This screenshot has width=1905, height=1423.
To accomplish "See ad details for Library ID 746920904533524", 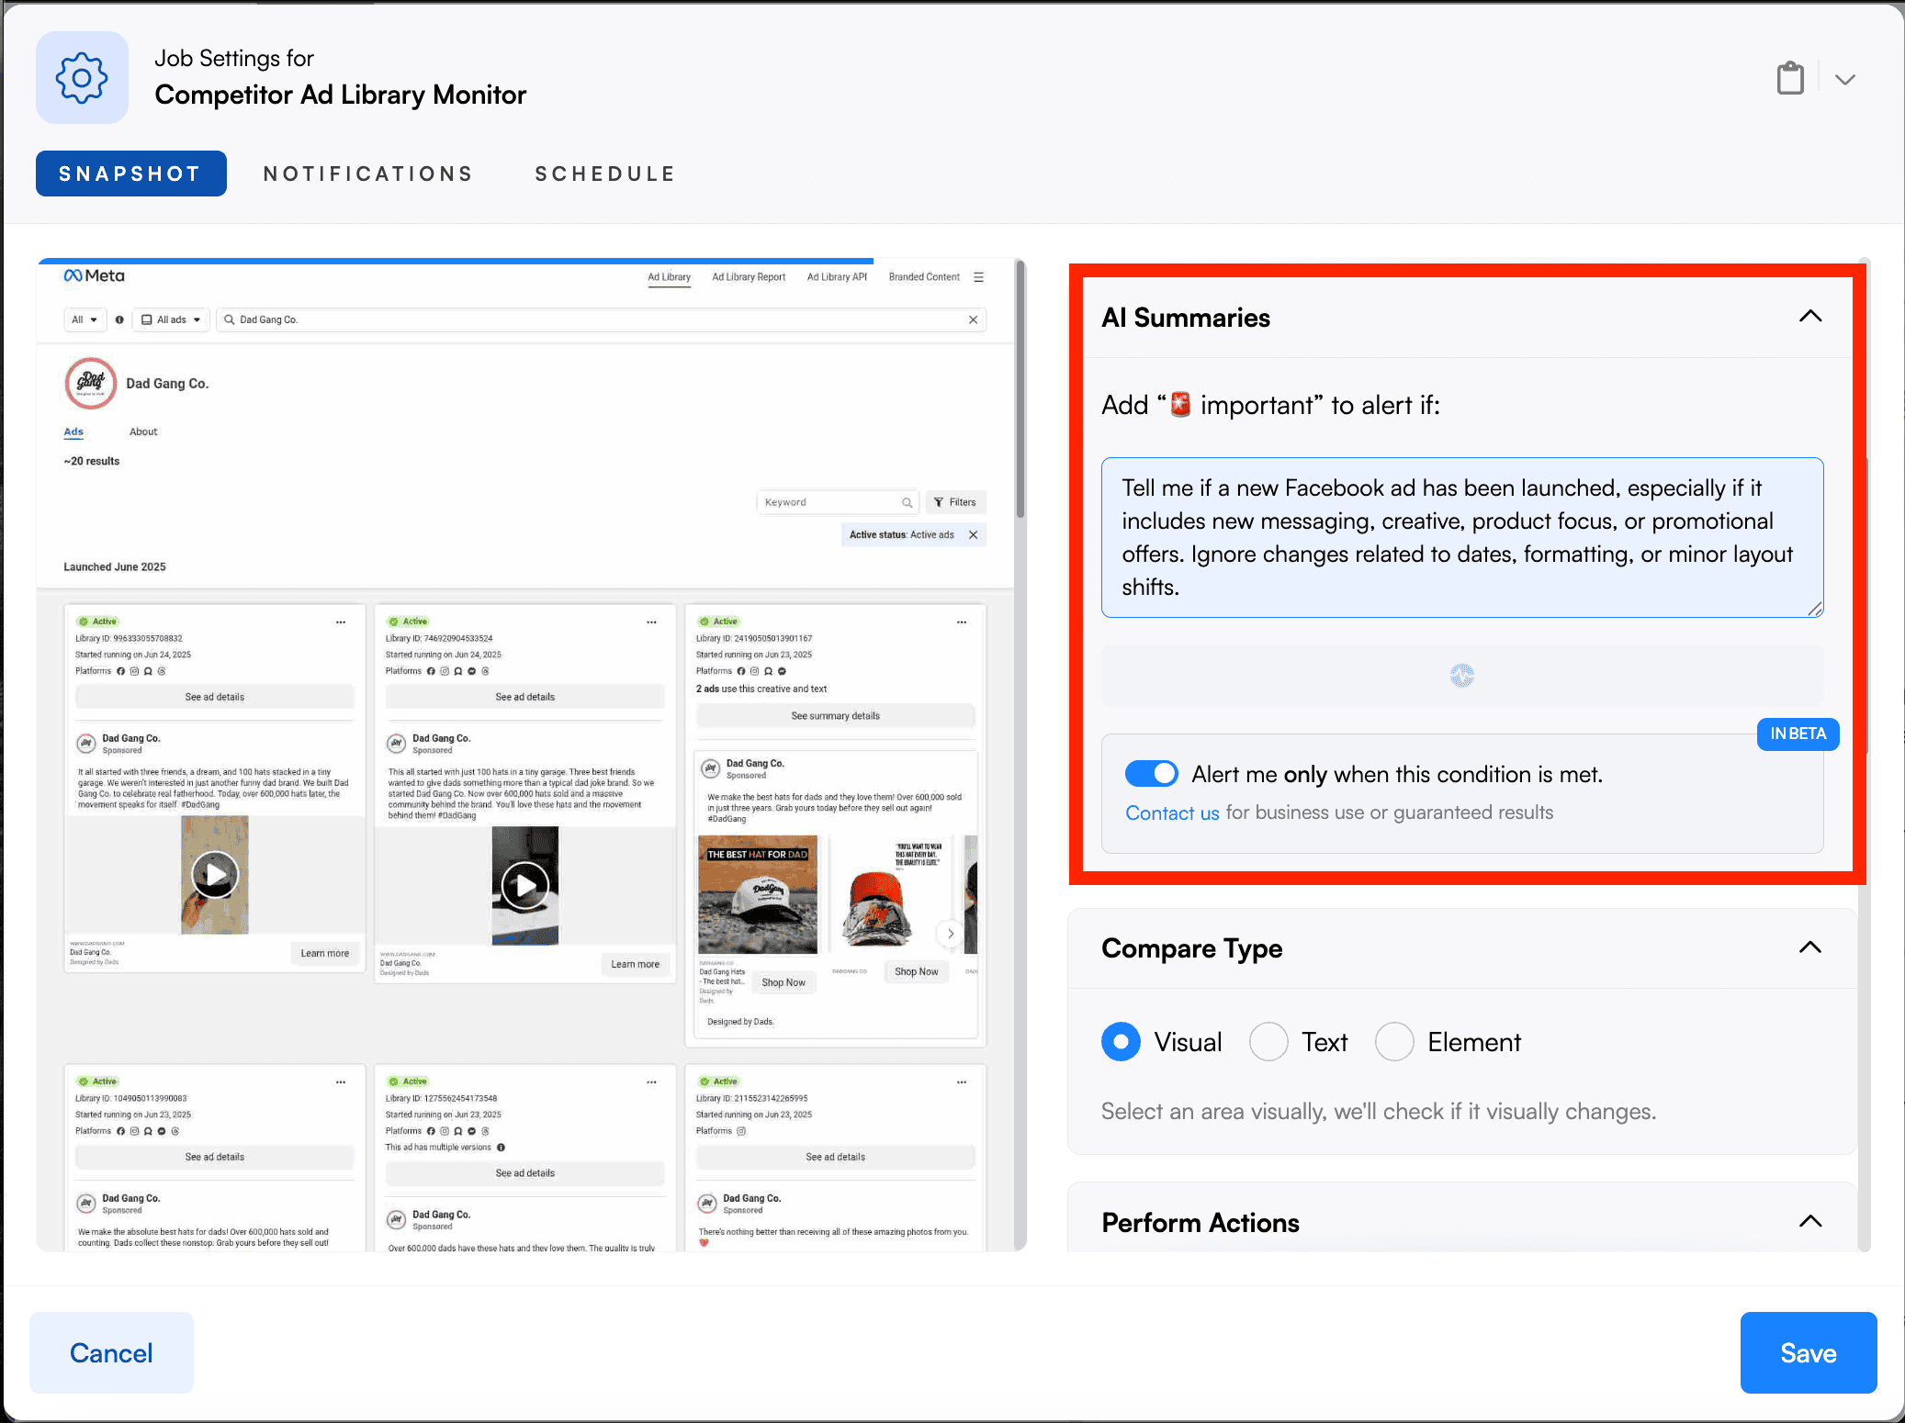I will point(525,697).
